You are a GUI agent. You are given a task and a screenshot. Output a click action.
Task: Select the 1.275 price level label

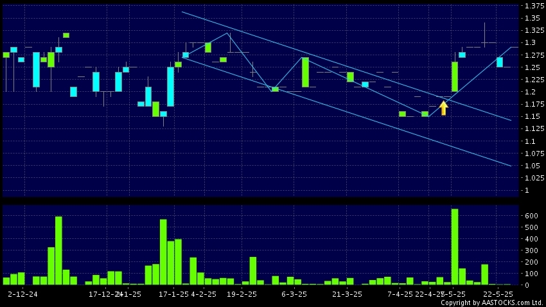[x=534, y=55]
